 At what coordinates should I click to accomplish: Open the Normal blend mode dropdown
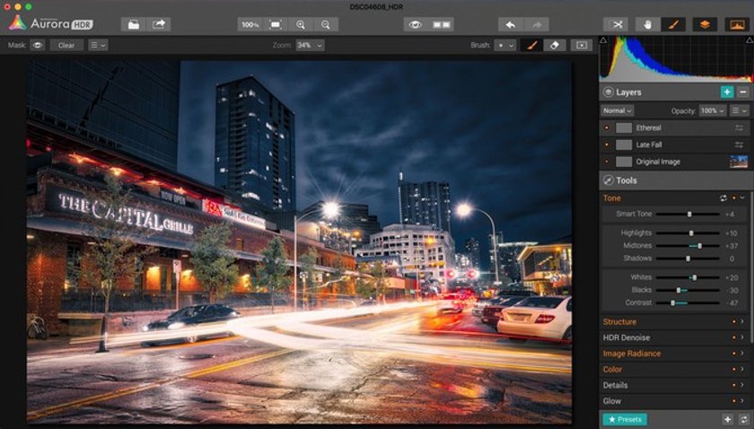pyautogui.click(x=617, y=110)
